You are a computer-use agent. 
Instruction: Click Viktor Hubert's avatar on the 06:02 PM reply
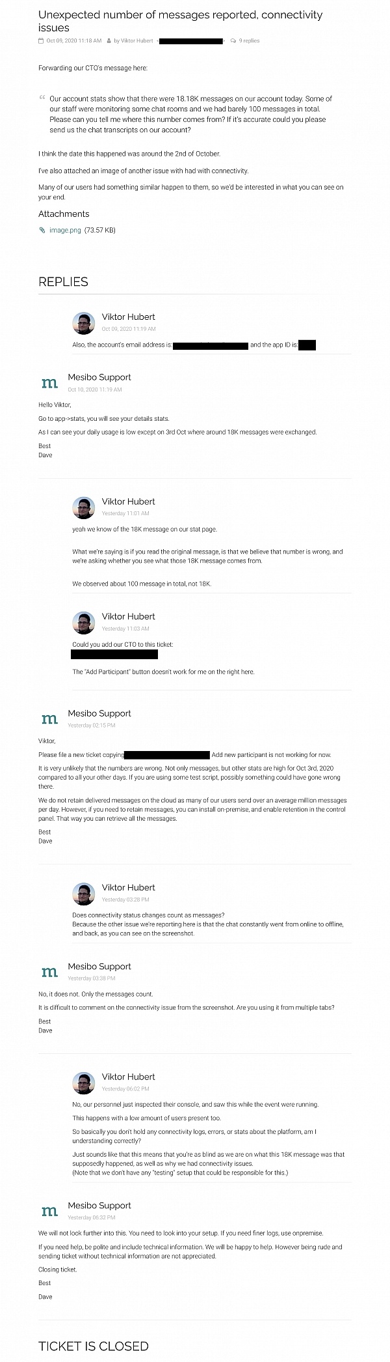pos(83,1083)
